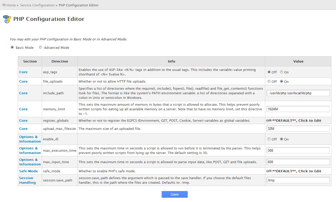
Task: Click the include_path value field
Action: (298, 93)
